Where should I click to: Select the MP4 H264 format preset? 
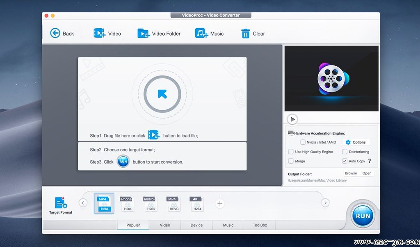pyautogui.click(x=104, y=204)
